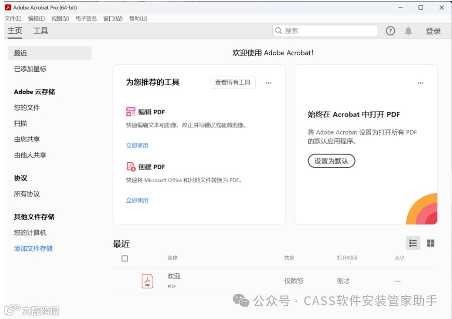Select 最近 in the sidebar
Screen dimensions: 452x319
coord(50,53)
